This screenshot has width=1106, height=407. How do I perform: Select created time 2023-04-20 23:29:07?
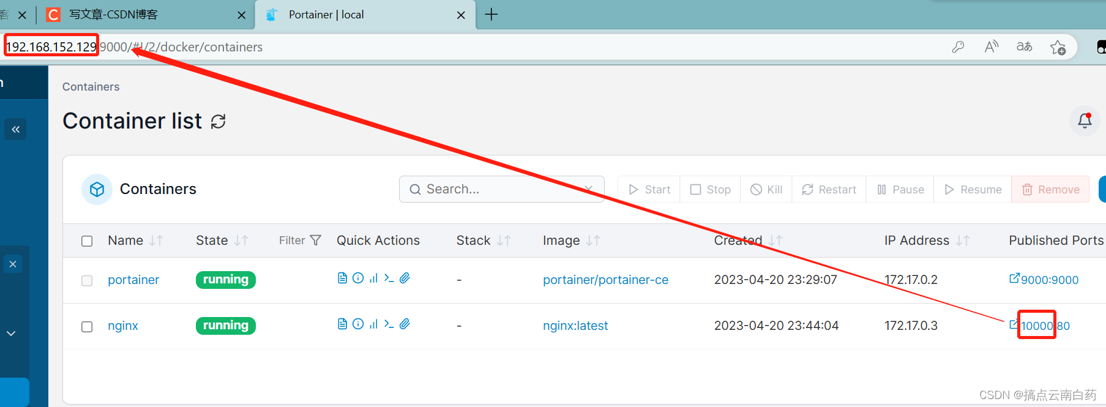pos(775,280)
